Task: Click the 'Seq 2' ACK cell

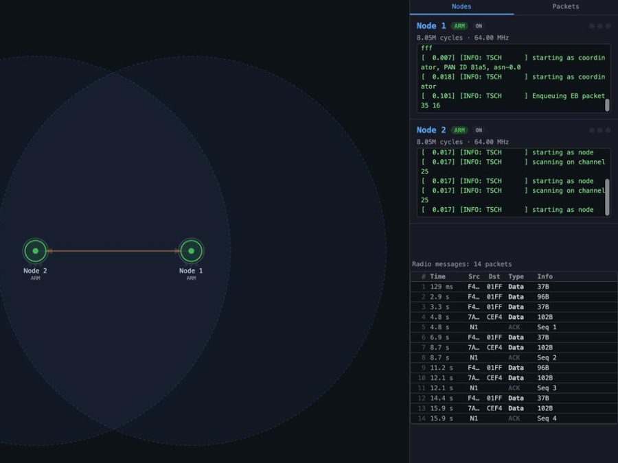Action: coord(547,357)
